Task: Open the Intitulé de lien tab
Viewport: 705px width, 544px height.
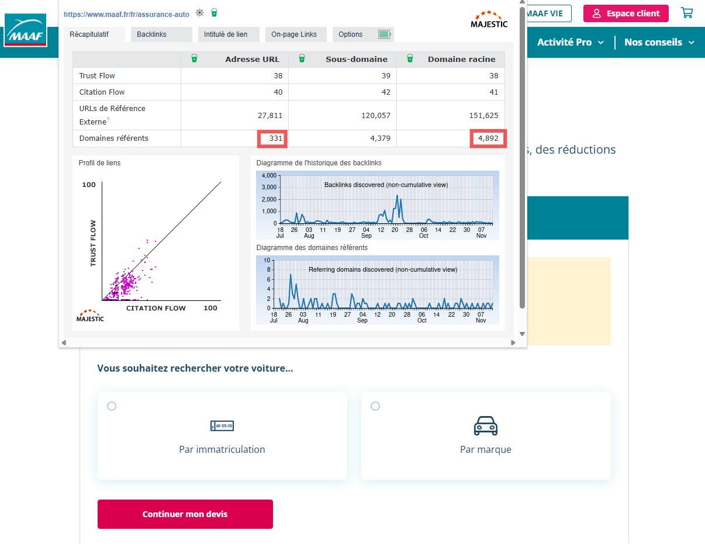Action: point(226,34)
